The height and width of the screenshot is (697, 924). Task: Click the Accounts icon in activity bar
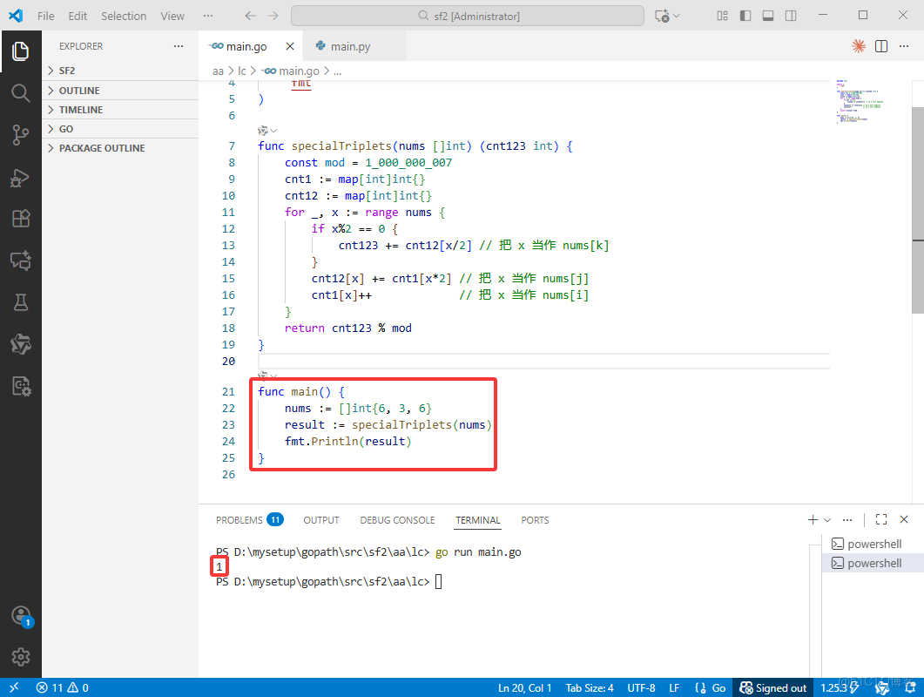20,615
